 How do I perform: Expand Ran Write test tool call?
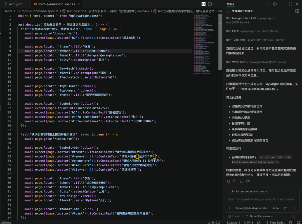(256, 62)
